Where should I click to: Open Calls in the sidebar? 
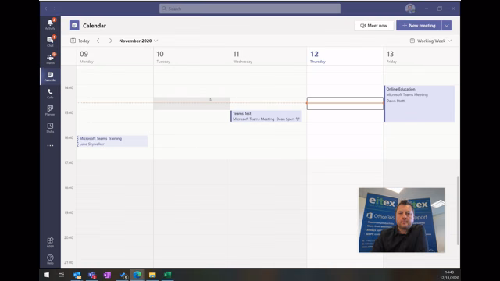pyautogui.click(x=50, y=94)
